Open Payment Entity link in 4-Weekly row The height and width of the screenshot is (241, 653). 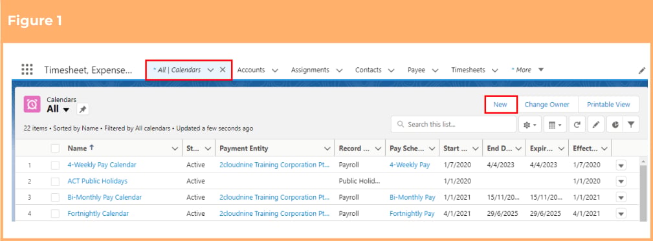click(275, 165)
